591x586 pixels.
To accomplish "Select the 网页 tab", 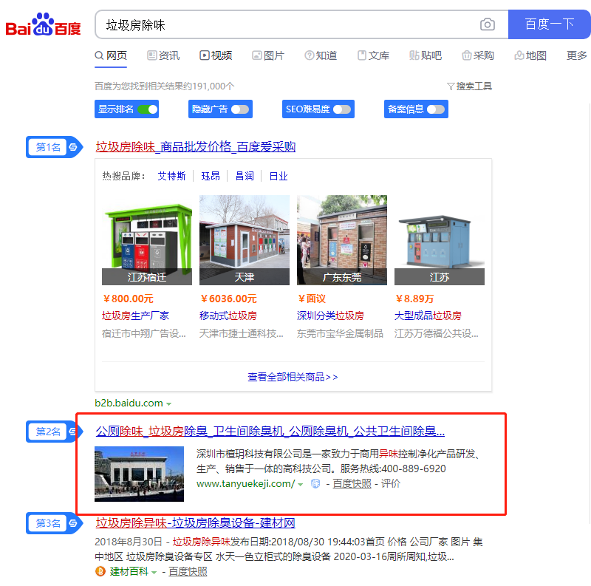I will click(x=111, y=56).
